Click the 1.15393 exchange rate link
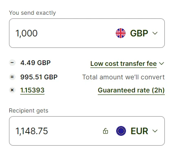The image size is (173, 153). 32,90
